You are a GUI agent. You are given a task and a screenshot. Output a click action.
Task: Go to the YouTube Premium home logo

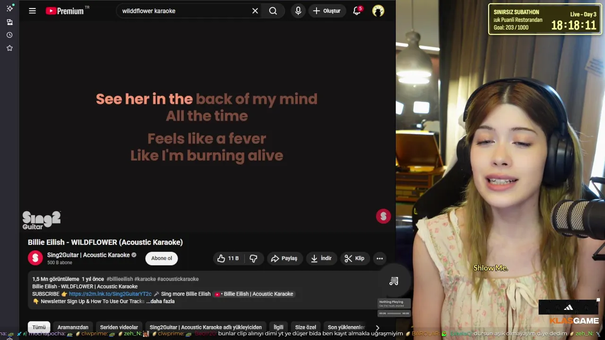65,11
